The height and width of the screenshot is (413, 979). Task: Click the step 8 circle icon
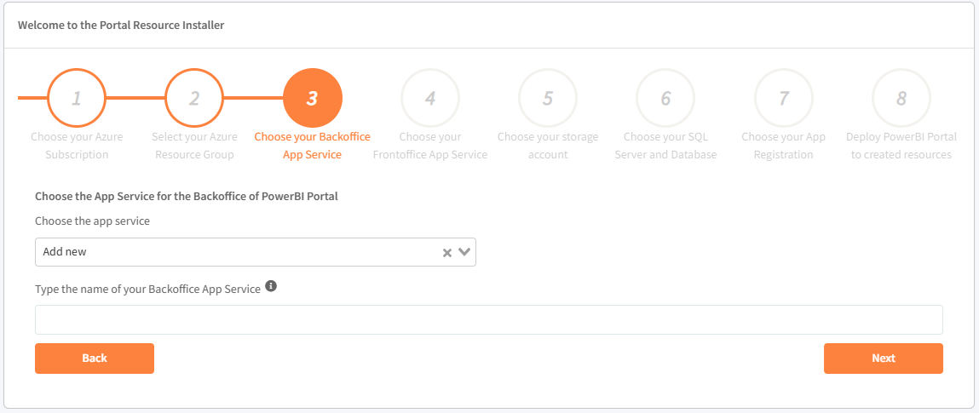901,98
